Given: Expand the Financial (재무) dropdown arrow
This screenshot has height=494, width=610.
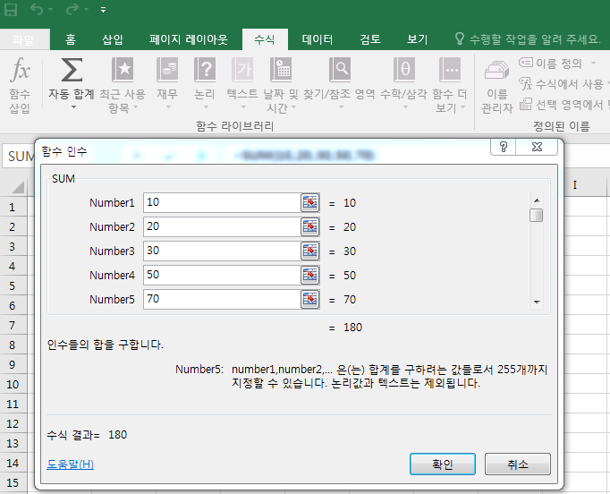Looking at the screenshot, I should coord(168,106).
